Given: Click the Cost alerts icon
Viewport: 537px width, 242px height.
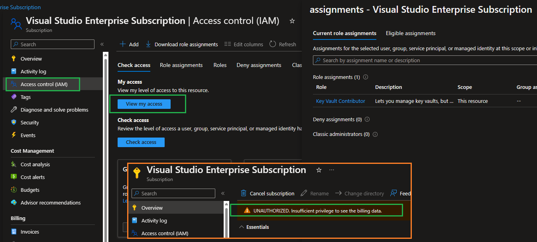Looking at the screenshot, I should [x=14, y=177].
